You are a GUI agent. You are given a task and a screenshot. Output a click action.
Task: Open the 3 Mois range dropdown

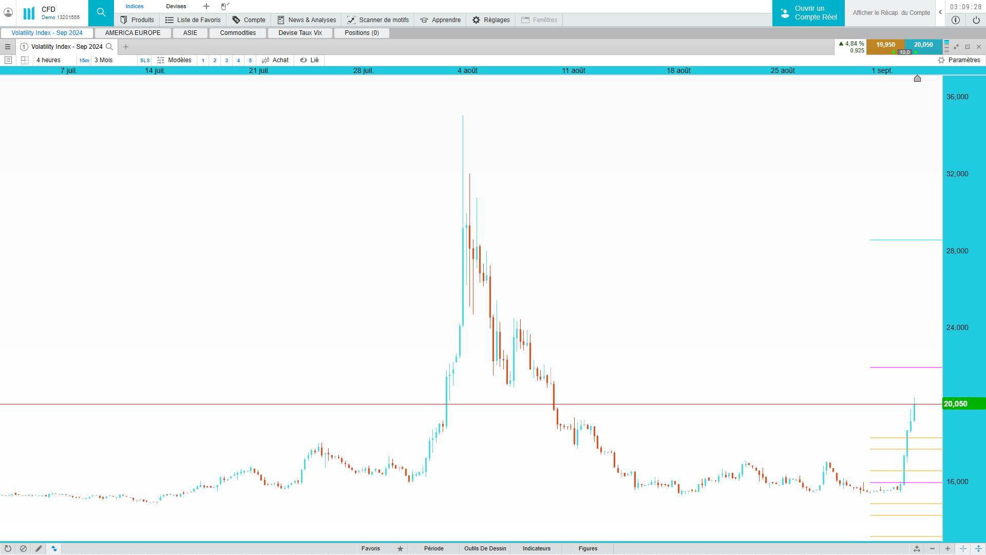point(104,60)
